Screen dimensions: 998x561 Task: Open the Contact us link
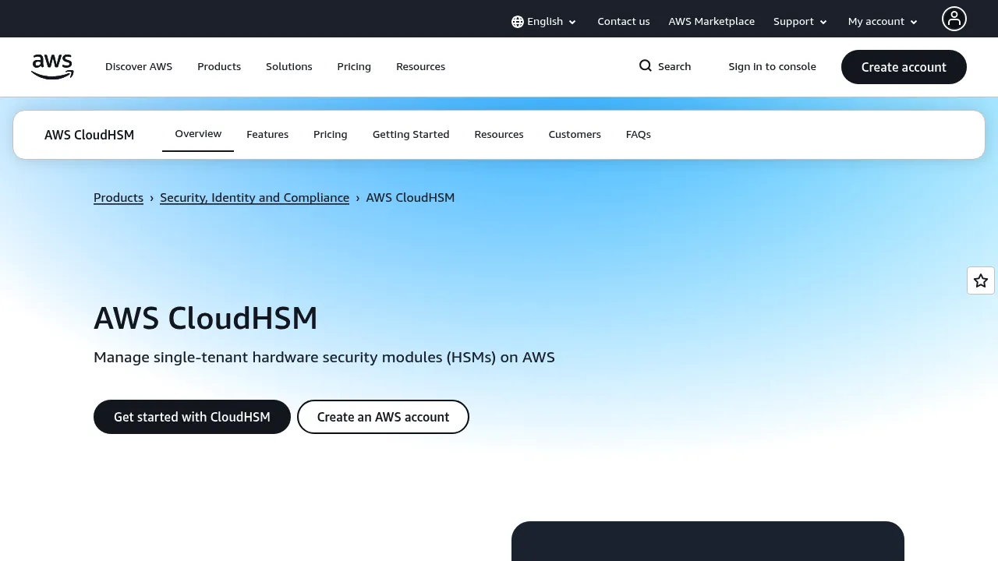(x=624, y=22)
